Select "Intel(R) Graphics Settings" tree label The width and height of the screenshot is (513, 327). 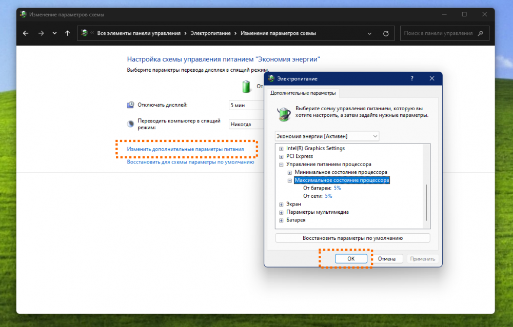[x=315, y=149]
